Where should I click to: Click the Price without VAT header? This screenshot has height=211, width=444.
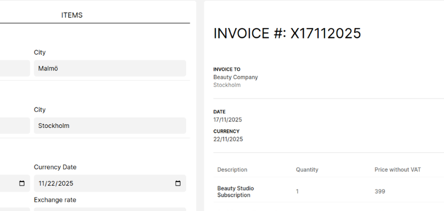[x=397, y=170]
